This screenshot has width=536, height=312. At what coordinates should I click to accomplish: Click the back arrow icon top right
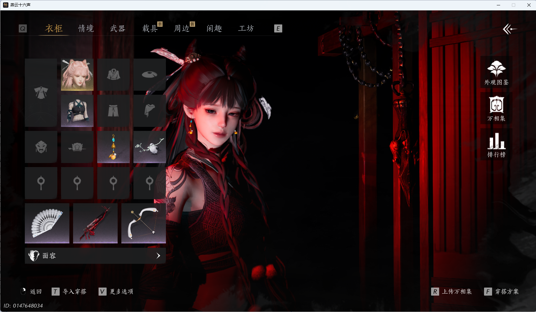[x=510, y=29]
